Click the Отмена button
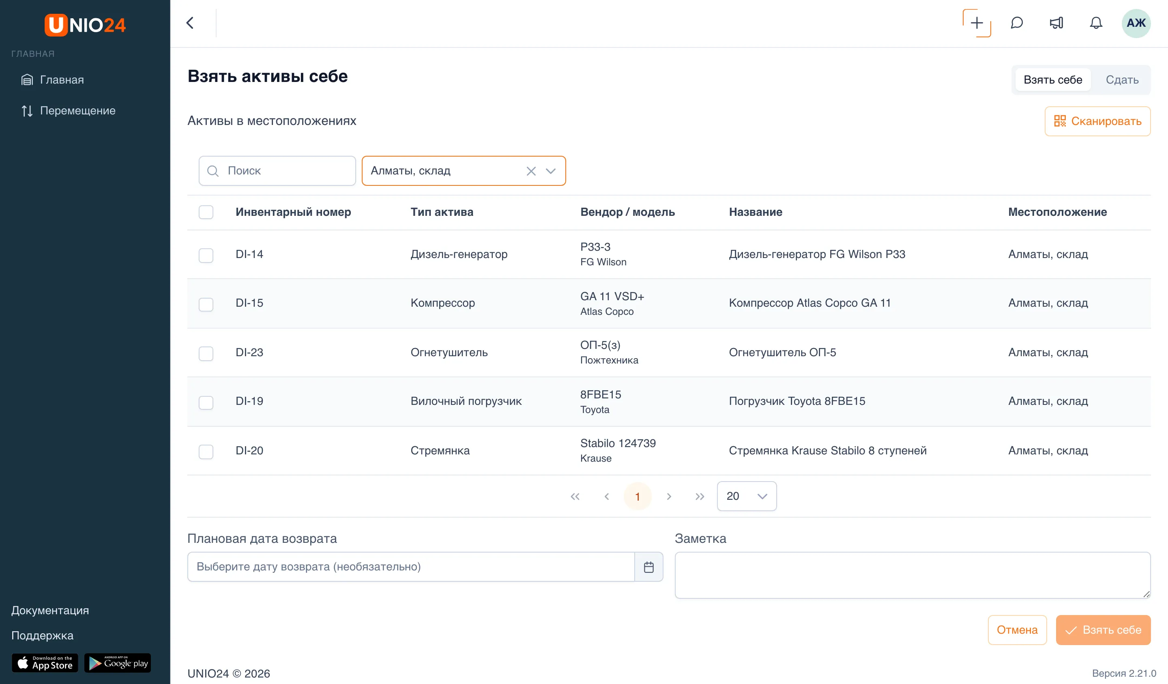The width and height of the screenshot is (1168, 684). tap(1017, 630)
